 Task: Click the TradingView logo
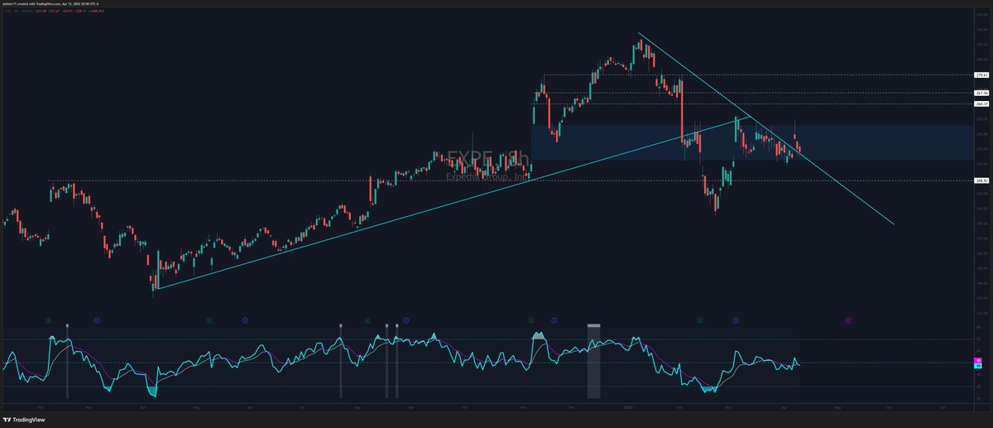pos(23,420)
